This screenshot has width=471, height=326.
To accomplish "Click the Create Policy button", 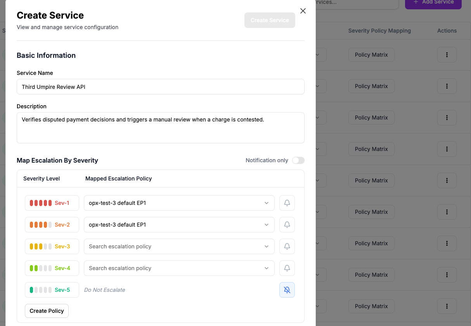I will click(x=47, y=311).
